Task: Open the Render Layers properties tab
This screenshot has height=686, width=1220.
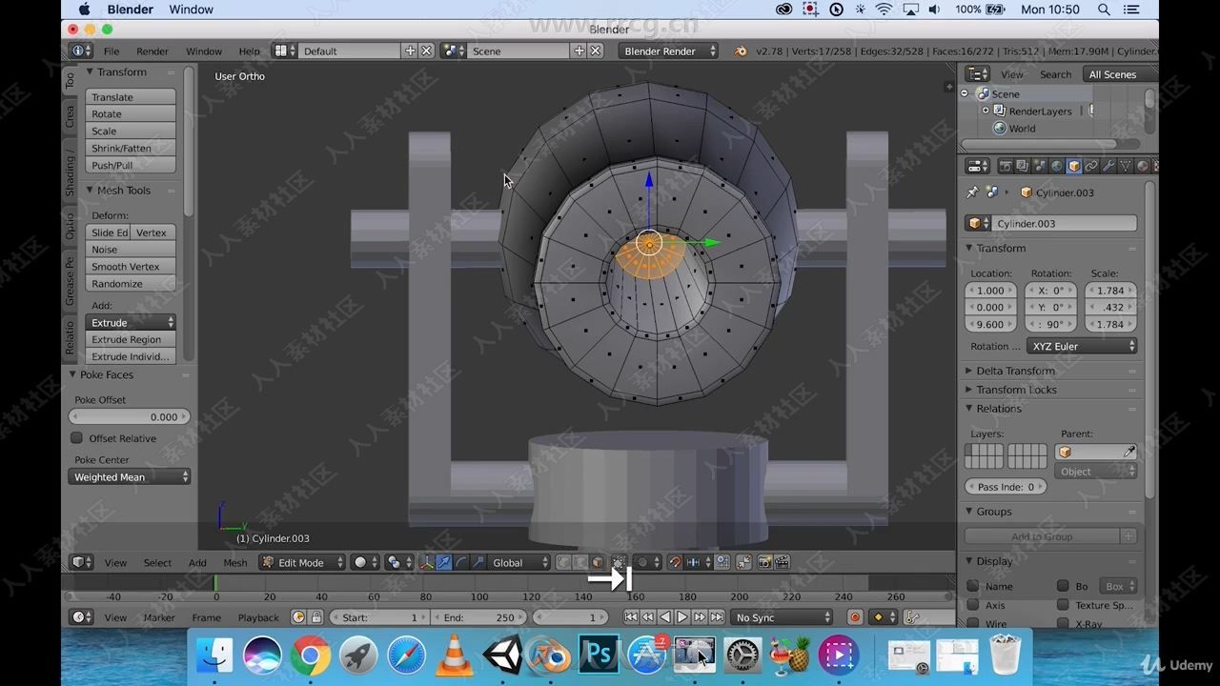Action: tap(1023, 166)
